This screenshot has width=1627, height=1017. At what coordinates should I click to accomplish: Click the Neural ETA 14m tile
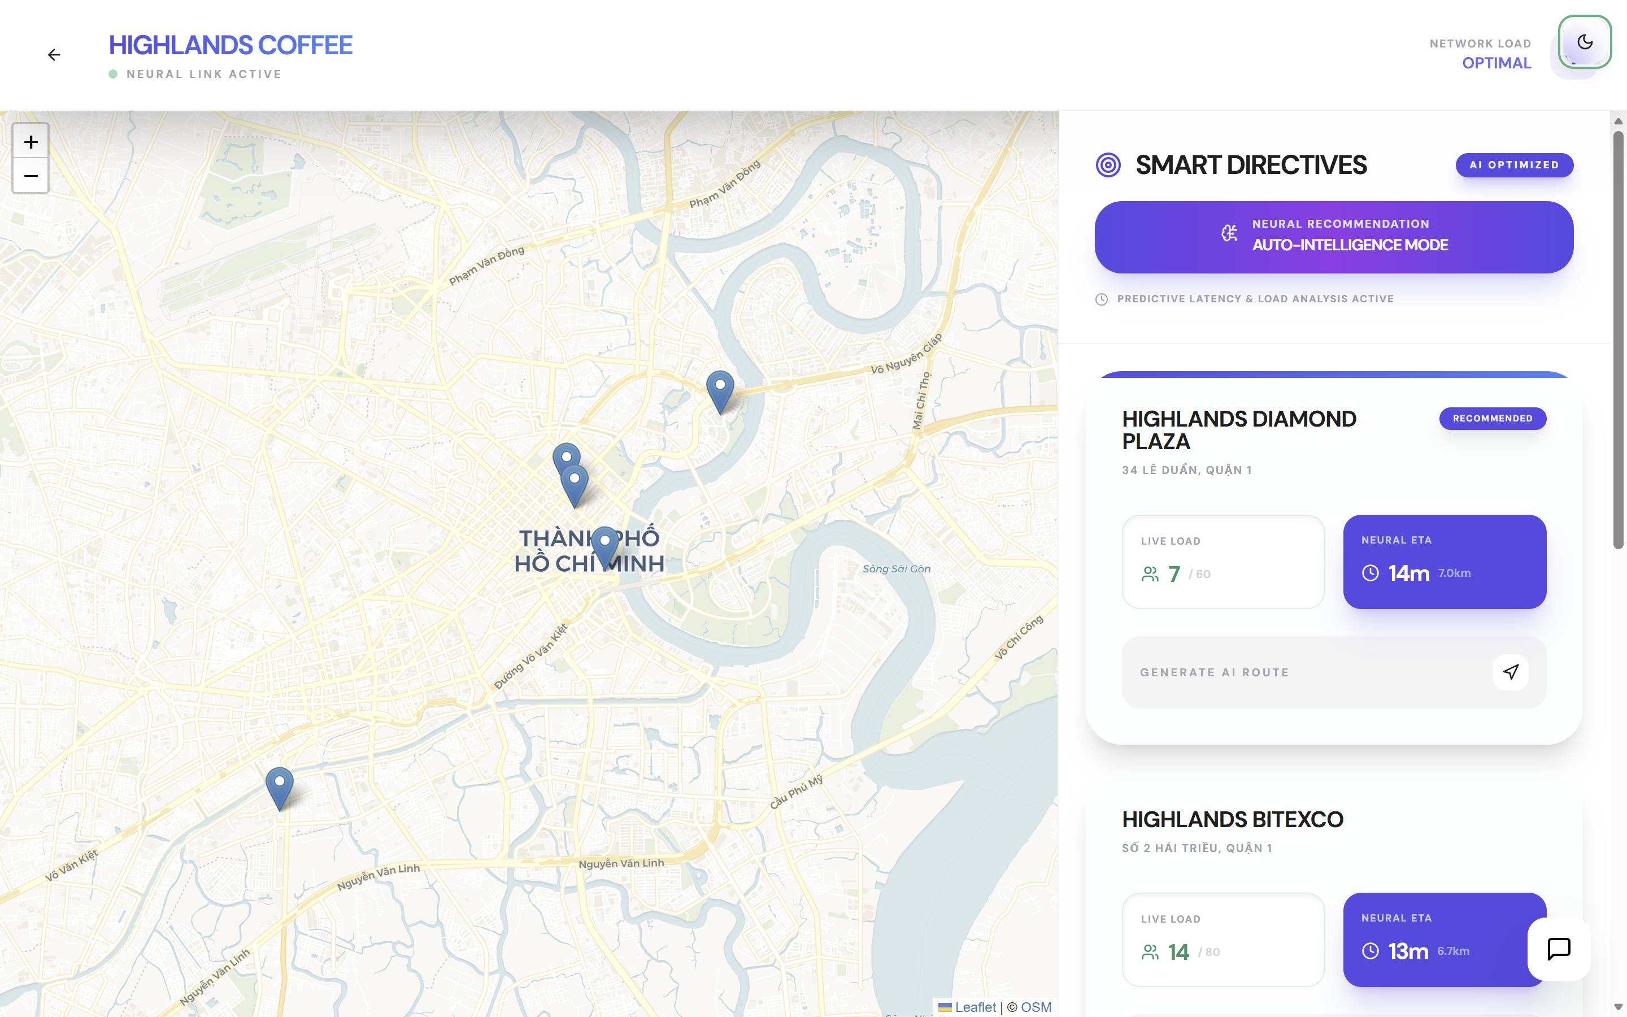point(1444,562)
